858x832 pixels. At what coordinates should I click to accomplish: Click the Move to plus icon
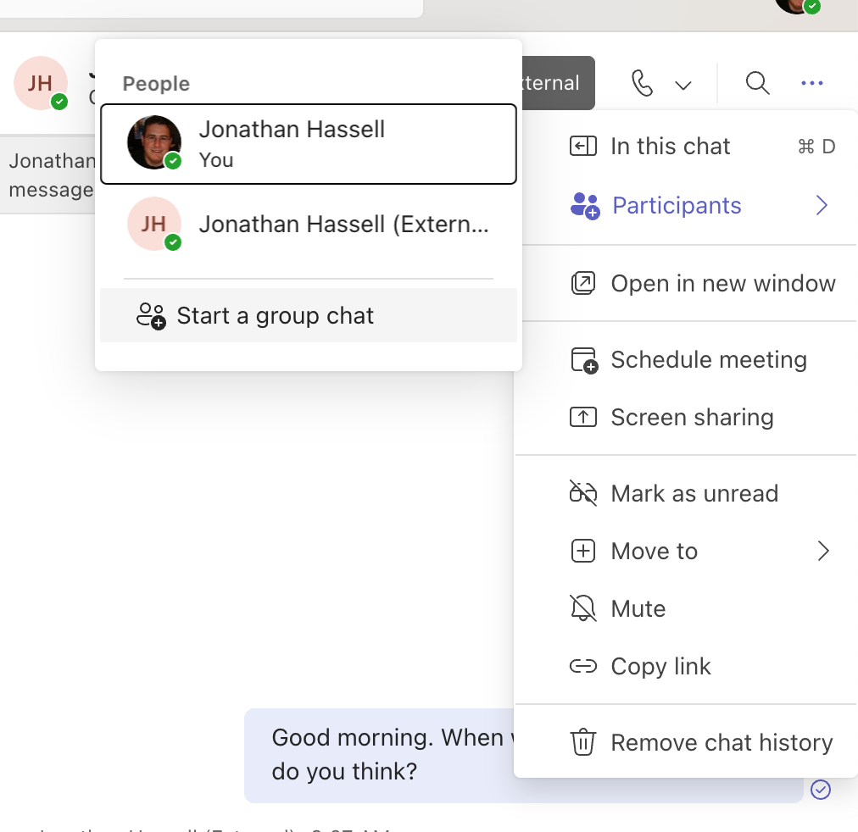click(x=582, y=551)
